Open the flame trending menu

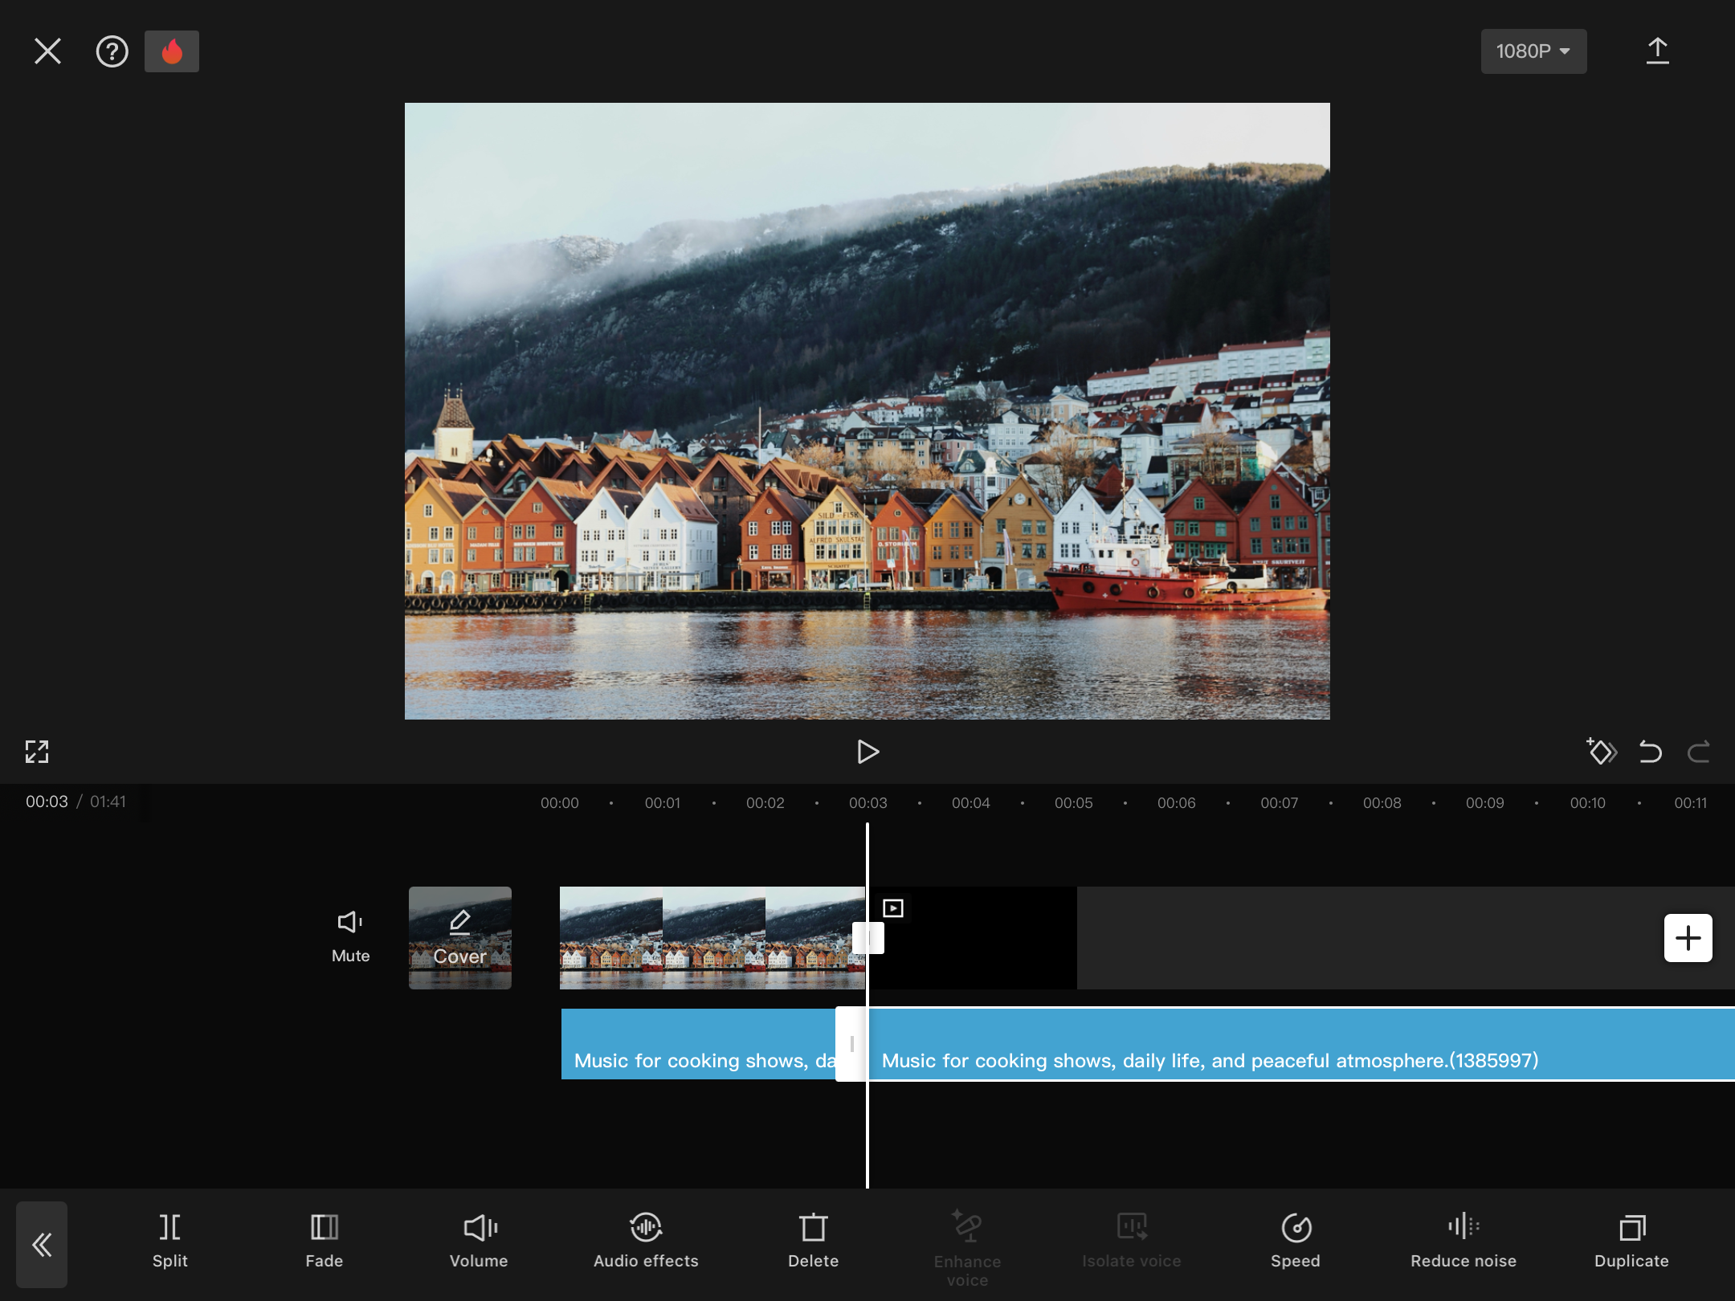point(172,51)
